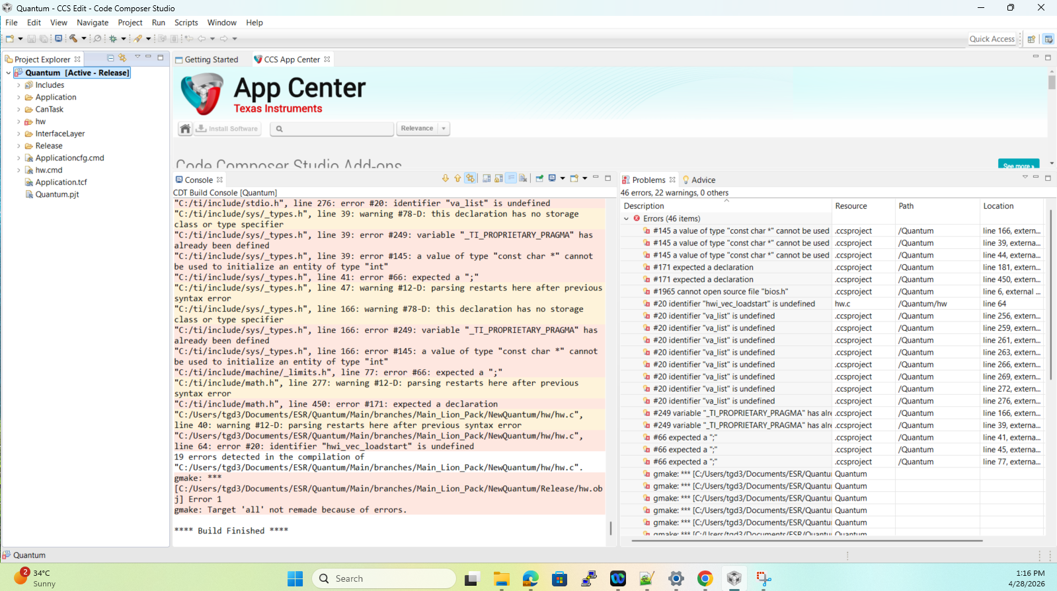Open Google Chrome from the taskbar
Screen dimensions: 1057x591
tap(705, 578)
